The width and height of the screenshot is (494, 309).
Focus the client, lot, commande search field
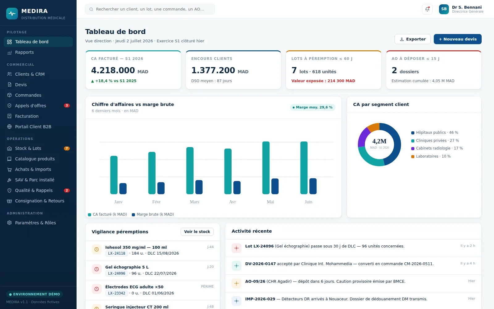(150, 9)
